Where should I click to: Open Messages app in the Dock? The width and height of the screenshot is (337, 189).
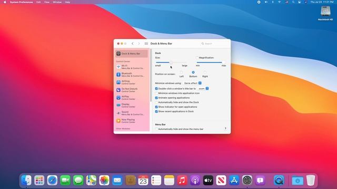(x=78, y=180)
